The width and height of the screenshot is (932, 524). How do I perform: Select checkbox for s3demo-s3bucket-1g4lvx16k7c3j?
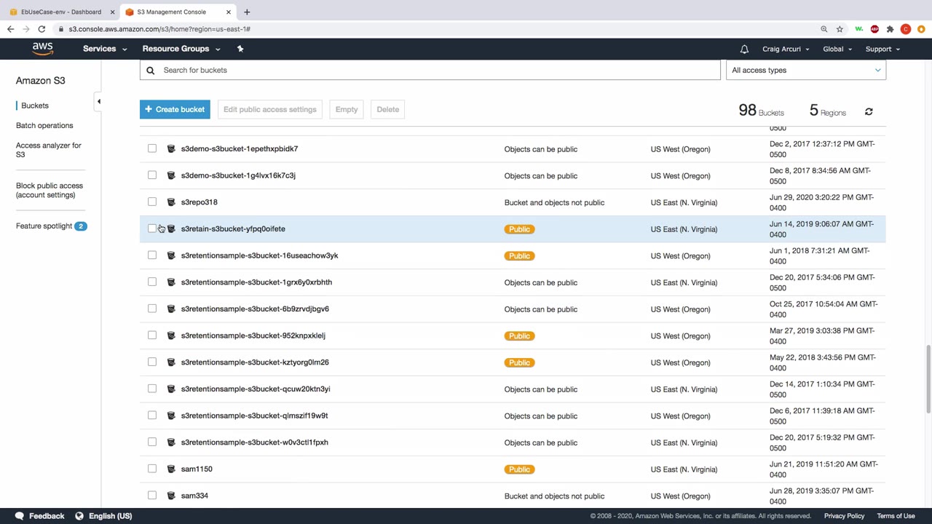coord(152,175)
